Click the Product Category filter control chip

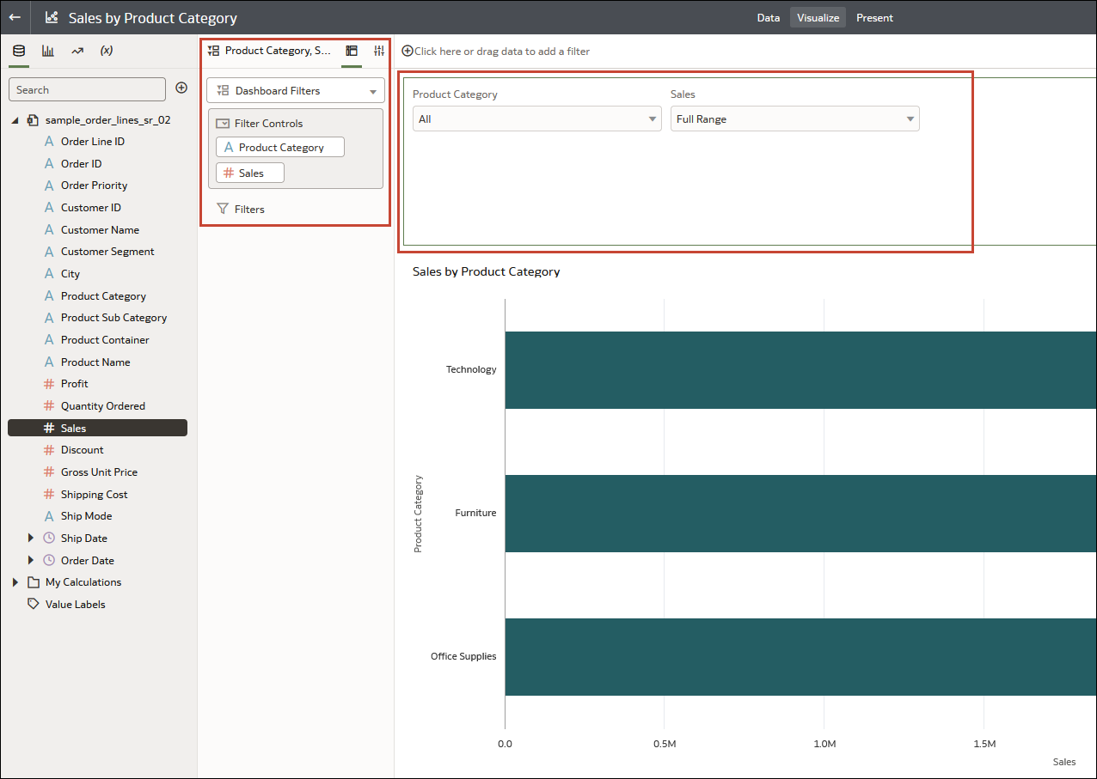280,148
